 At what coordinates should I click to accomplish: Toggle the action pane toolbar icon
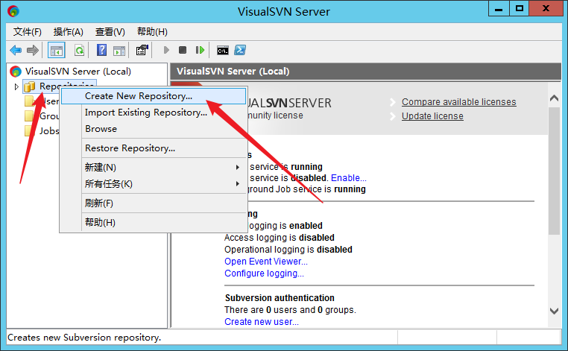coord(119,51)
